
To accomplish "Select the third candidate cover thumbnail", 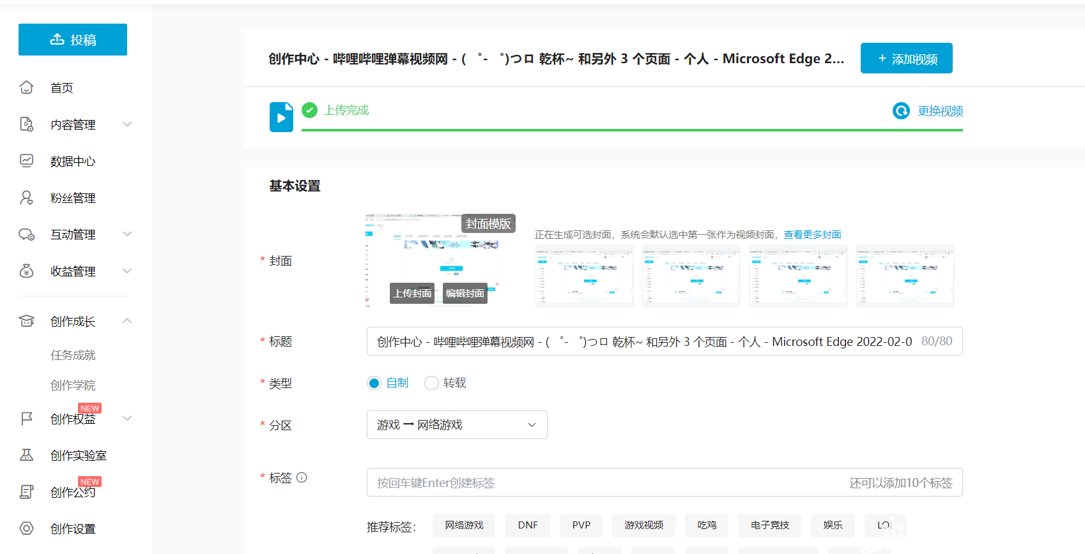I will (798, 276).
